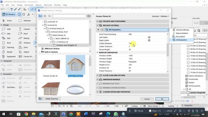Select Dormers and Skylights 26 folder
208x117 pixels.
65,45
